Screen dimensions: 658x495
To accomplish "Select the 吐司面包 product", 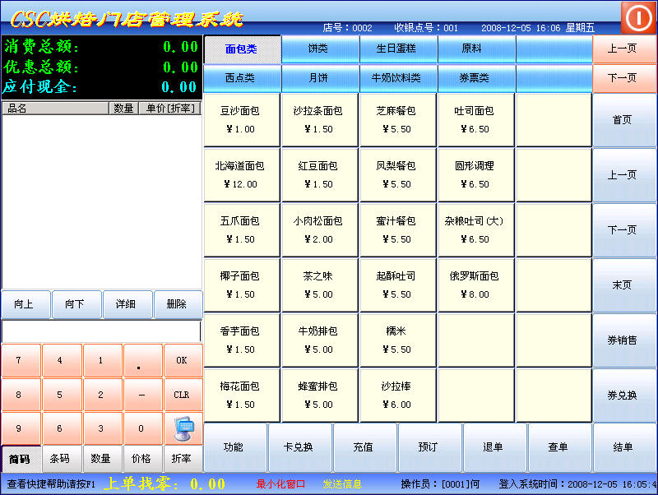I will coord(476,120).
